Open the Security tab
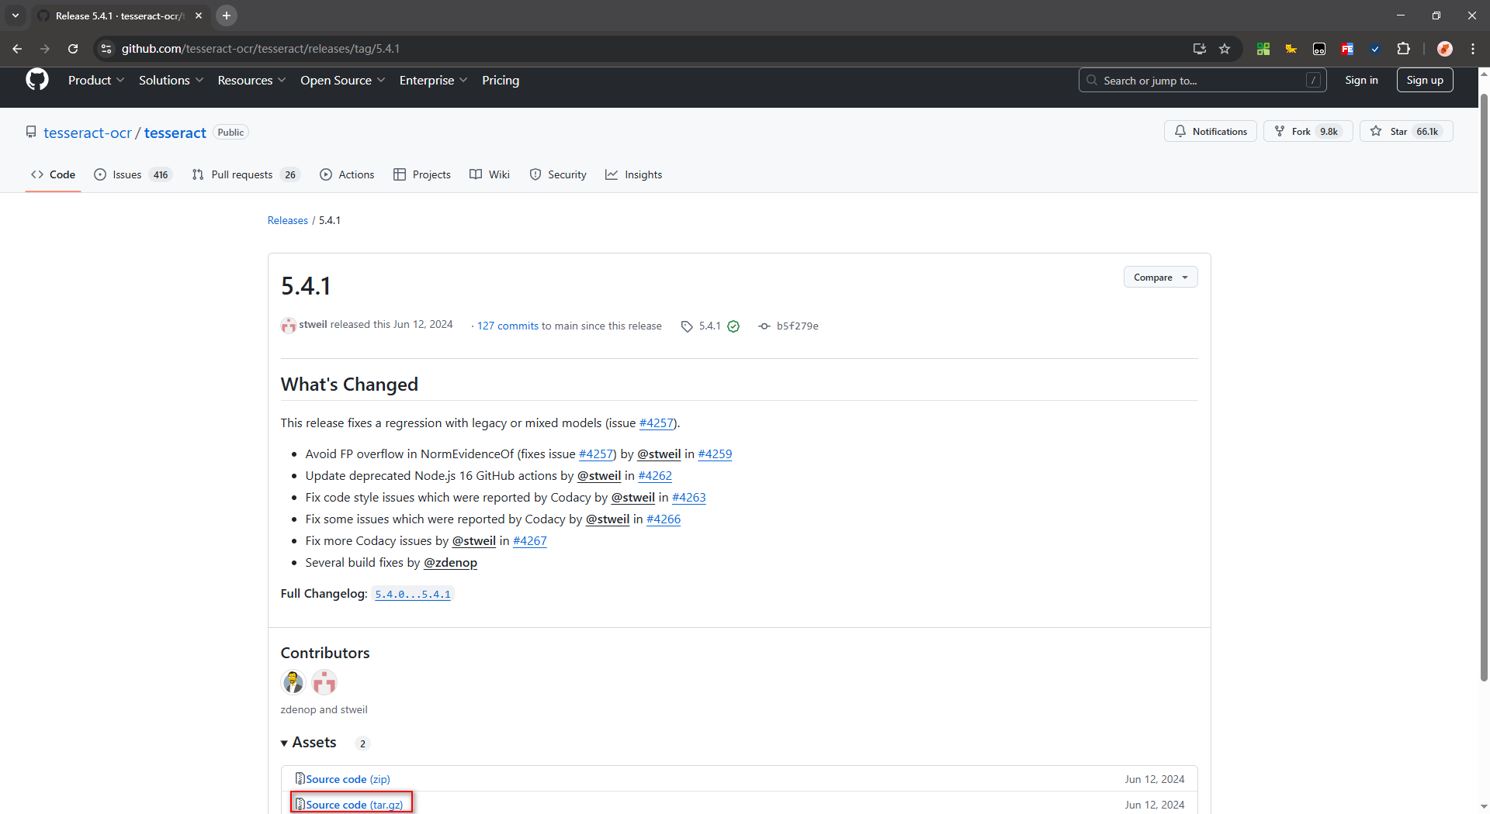1490x814 pixels. tap(558, 175)
